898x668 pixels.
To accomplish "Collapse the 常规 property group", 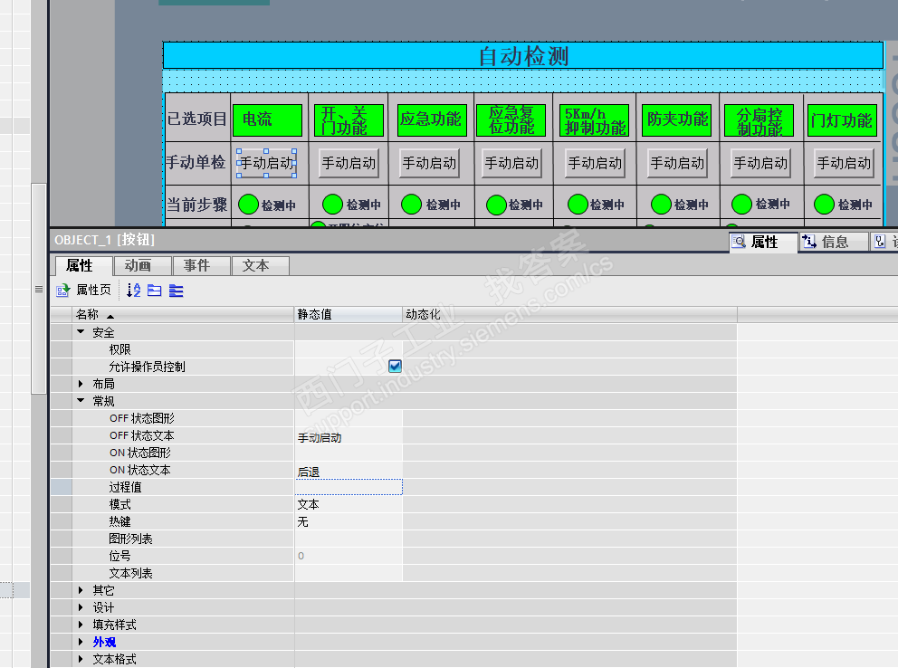I will pos(81,401).
